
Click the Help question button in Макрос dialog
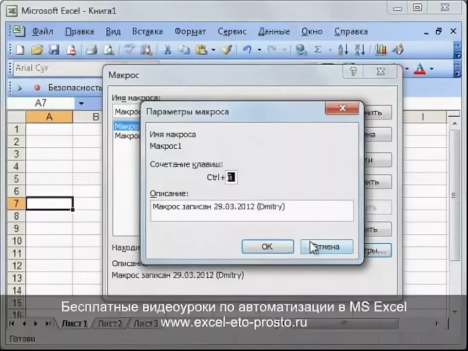[x=353, y=72]
